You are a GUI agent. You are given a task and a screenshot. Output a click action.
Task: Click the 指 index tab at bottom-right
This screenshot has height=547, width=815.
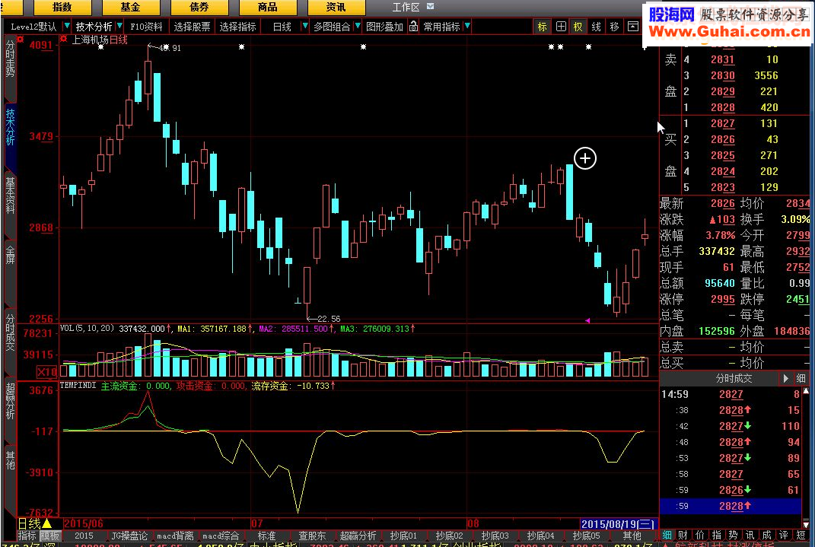pyautogui.click(x=716, y=535)
